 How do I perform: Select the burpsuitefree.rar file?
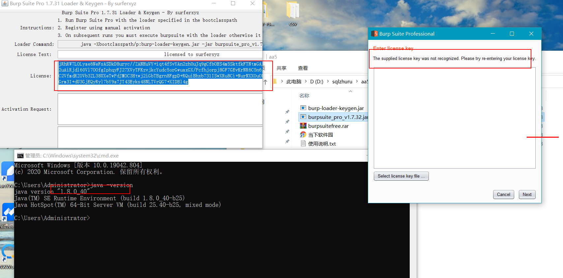(328, 126)
